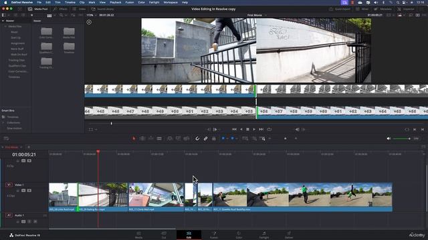Image resolution: width=428 pixels, height=240 pixels.
Task: Open the Index panel button
Action: (80, 9)
